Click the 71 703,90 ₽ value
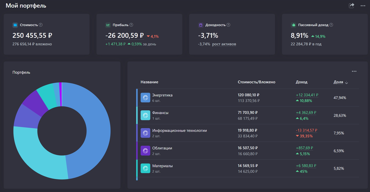The width and height of the screenshot is (370, 192). click(x=248, y=113)
